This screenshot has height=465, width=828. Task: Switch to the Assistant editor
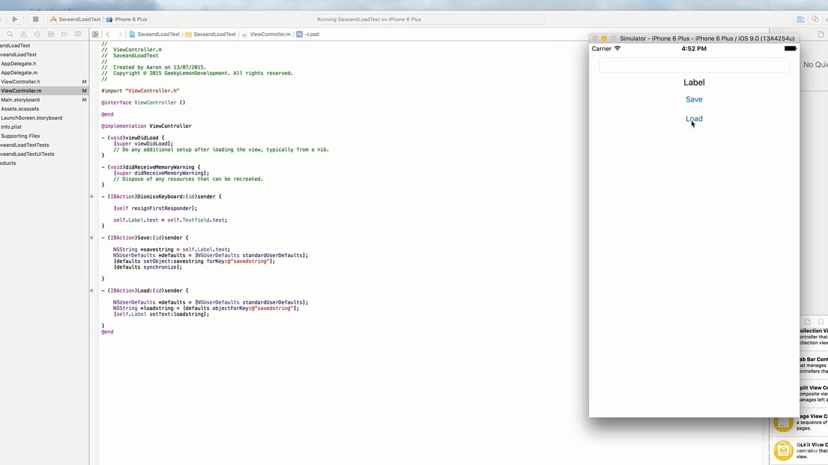[x=815, y=19]
